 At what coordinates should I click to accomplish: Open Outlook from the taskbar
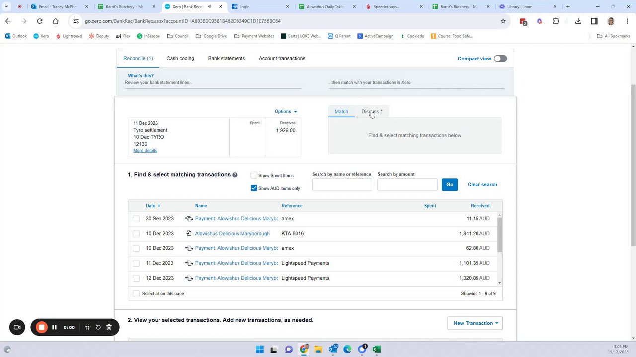pyautogui.click(x=333, y=349)
